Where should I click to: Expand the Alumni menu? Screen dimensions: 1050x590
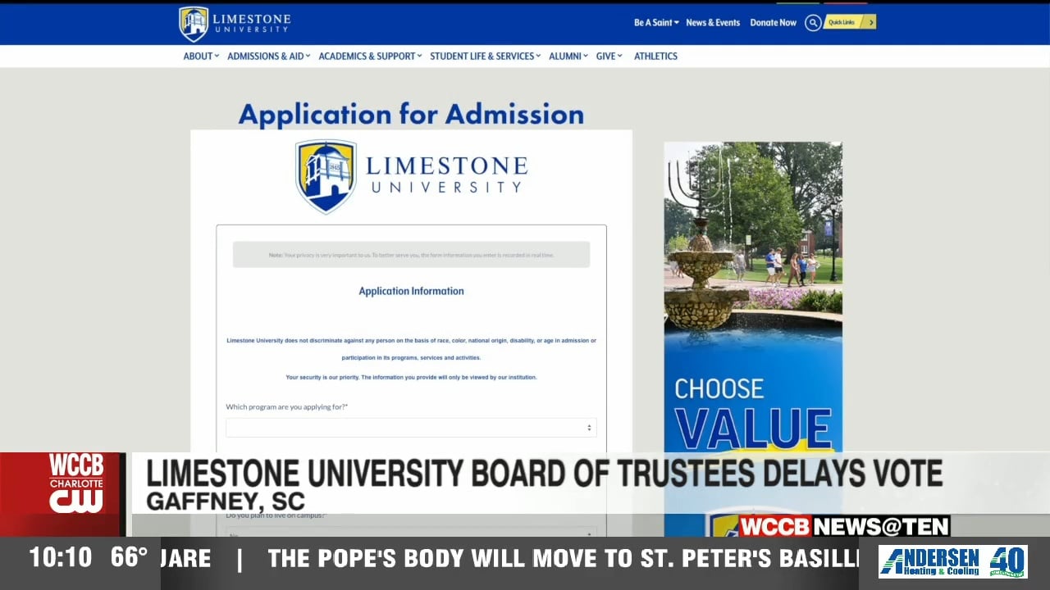[x=568, y=57]
